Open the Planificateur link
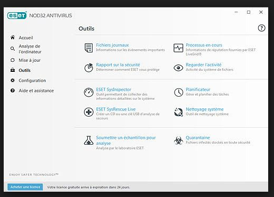This screenshot has height=197, width=274. coord(198,89)
